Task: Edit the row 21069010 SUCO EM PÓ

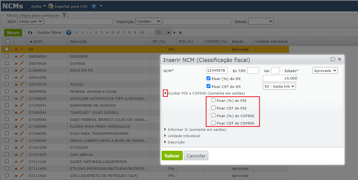Action: click(21, 70)
